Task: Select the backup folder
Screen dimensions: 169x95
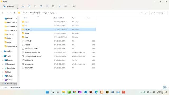Action: click(59, 22)
